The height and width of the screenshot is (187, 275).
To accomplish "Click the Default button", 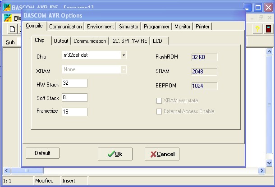I will click(43, 153).
